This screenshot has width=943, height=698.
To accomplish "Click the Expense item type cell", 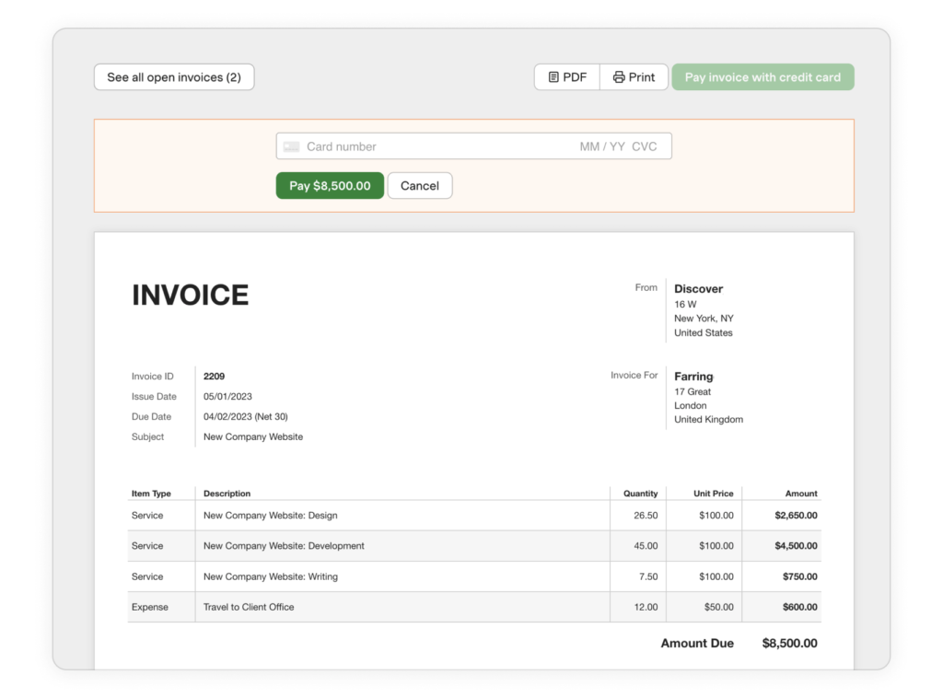I will pyautogui.click(x=150, y=607).
